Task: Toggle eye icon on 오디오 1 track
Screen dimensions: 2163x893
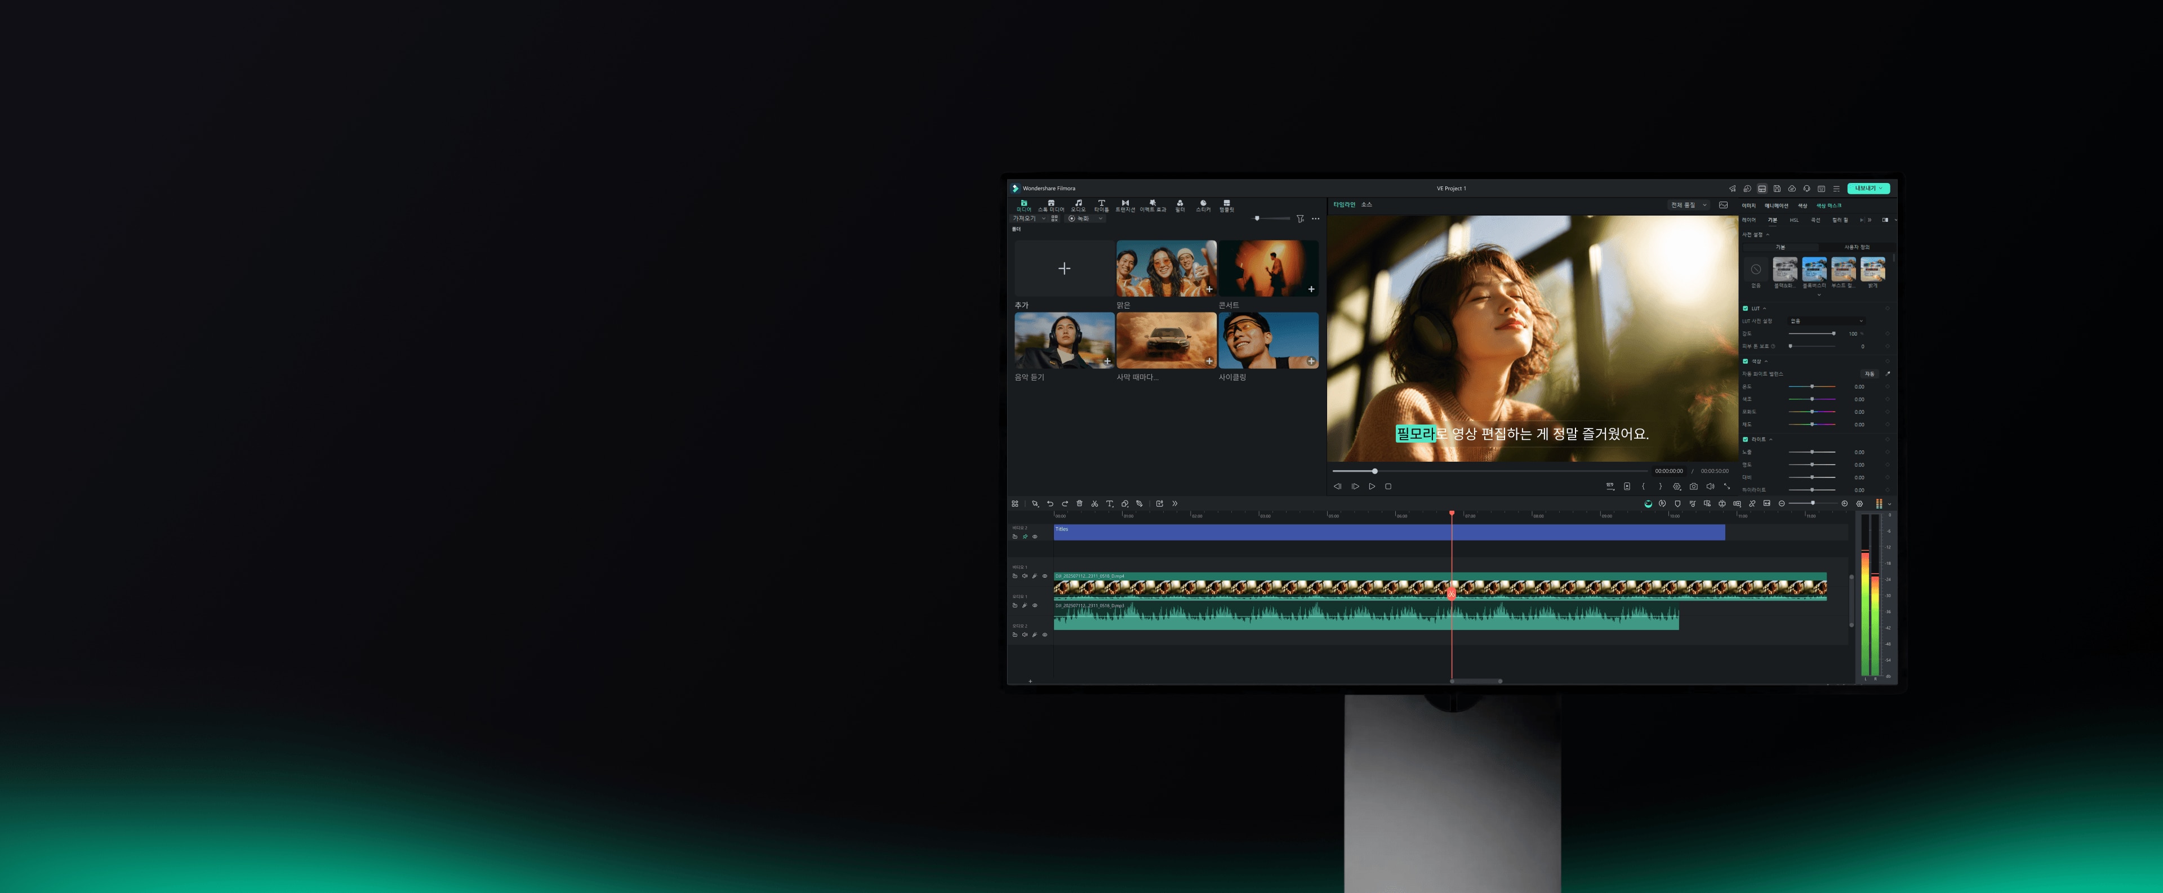Action: (x=1035, y=605)
